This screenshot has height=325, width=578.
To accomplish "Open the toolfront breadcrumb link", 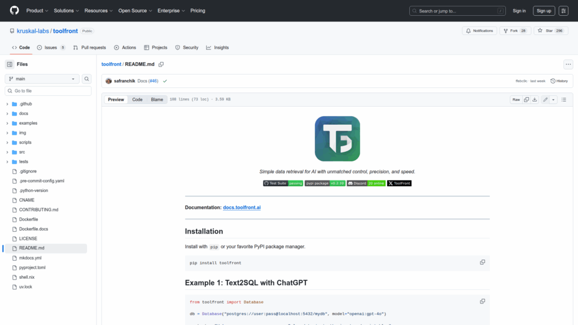I will click(x=111, y=64).
